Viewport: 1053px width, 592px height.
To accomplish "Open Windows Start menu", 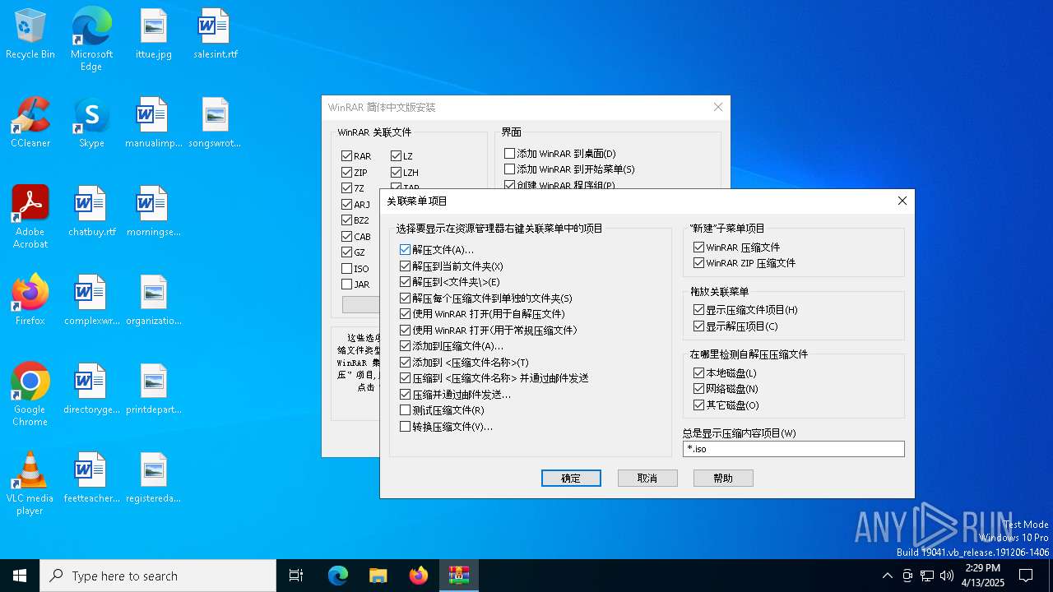I will 20,576.
